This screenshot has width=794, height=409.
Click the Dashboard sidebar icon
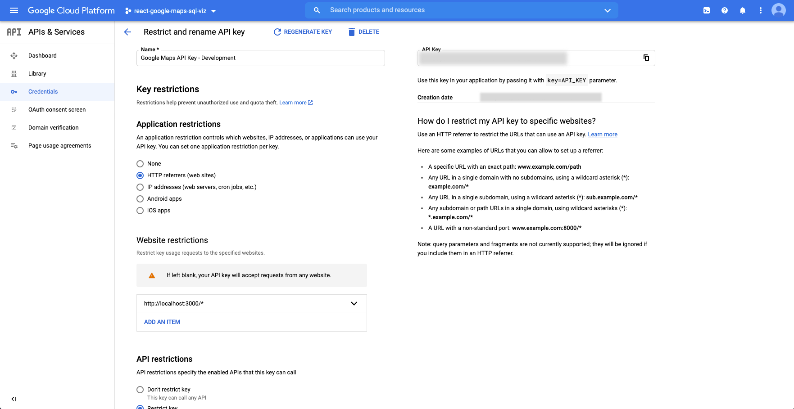(14, 56)
